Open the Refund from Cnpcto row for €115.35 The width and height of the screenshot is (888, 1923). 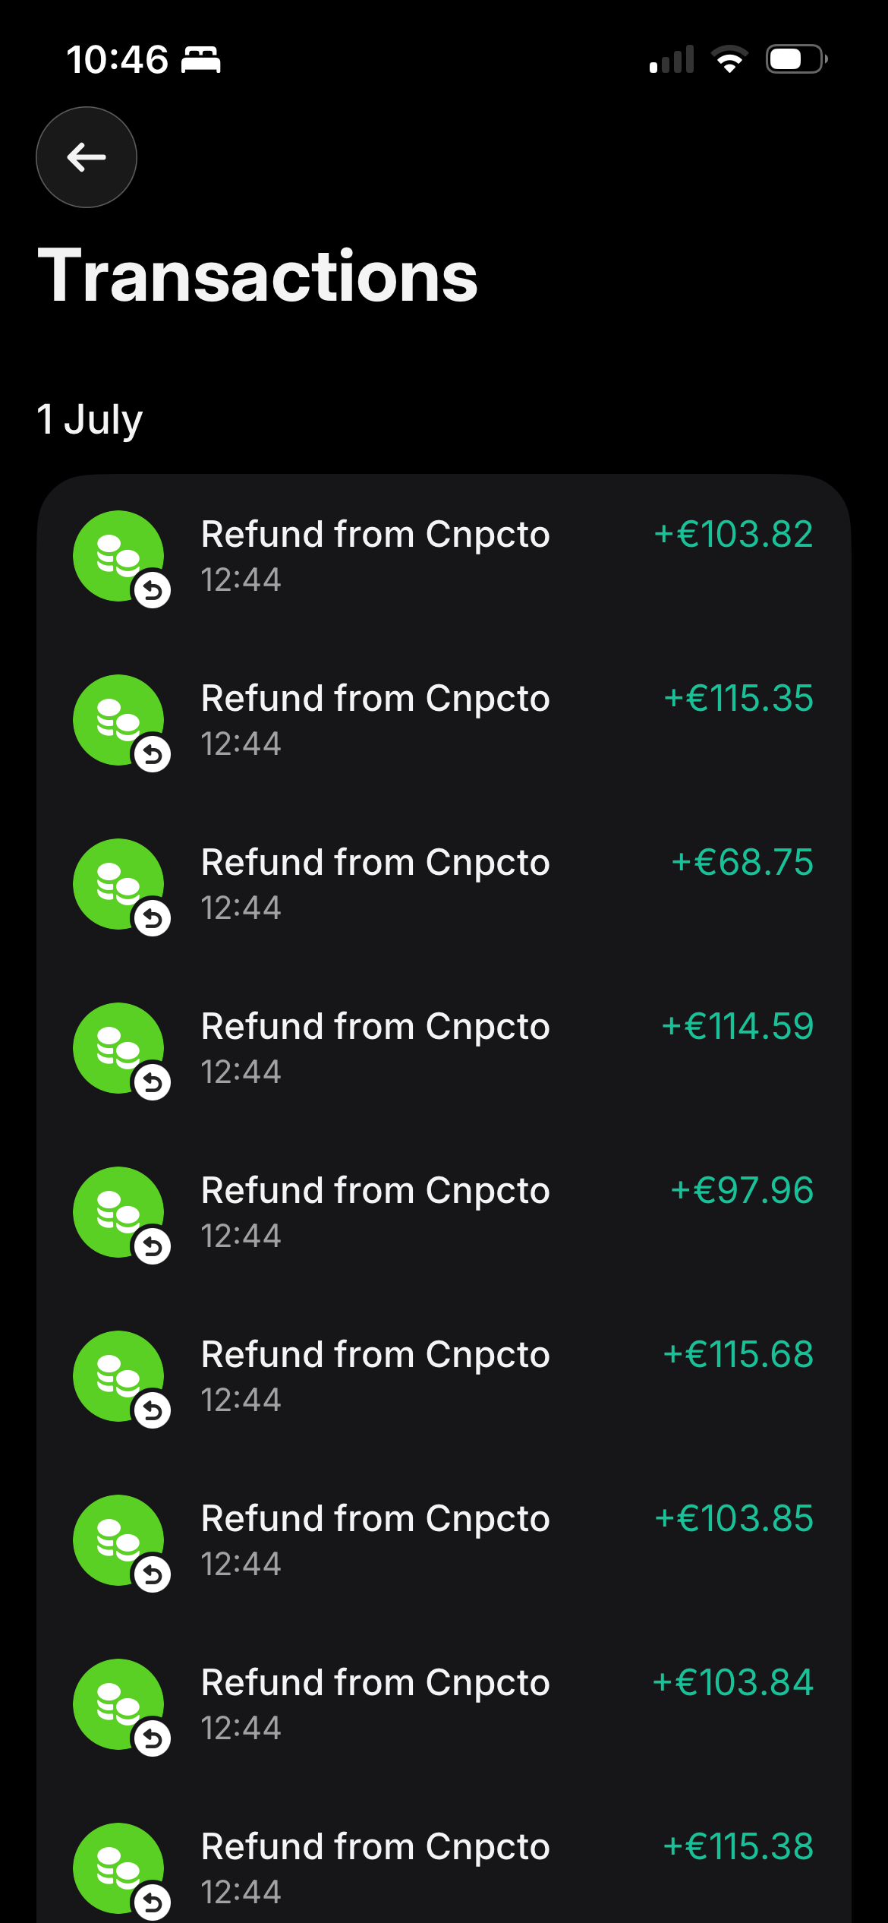pos(444,720)
